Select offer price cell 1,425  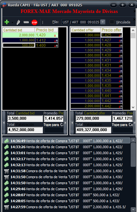(112, 35)
